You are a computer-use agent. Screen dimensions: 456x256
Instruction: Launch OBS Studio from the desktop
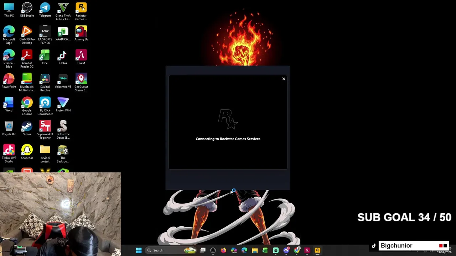click(27, 10)
